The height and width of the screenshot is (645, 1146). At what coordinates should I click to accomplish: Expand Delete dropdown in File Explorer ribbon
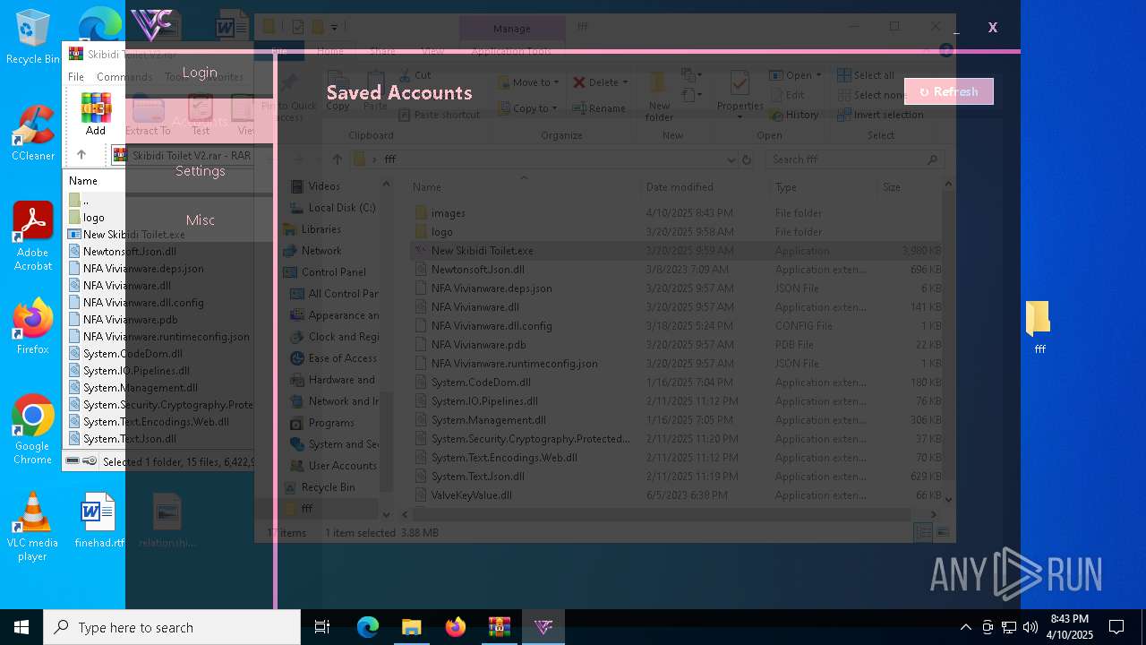point(623,82)
